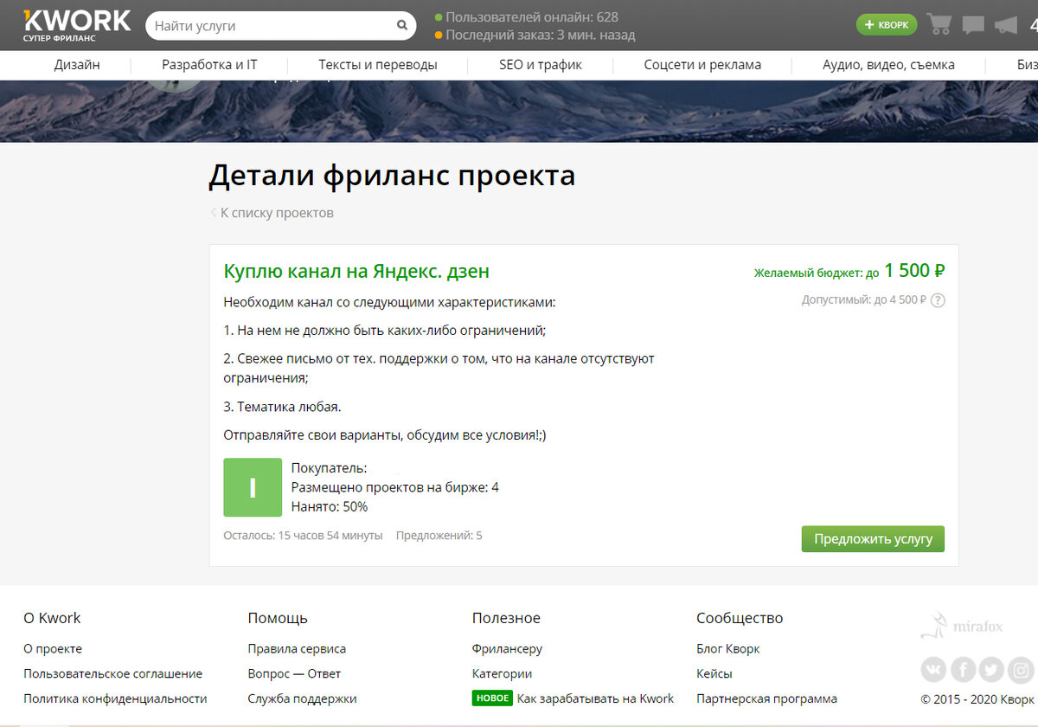
Task: Click the Детали фриланс проекта heading
Action: (392, 176)
